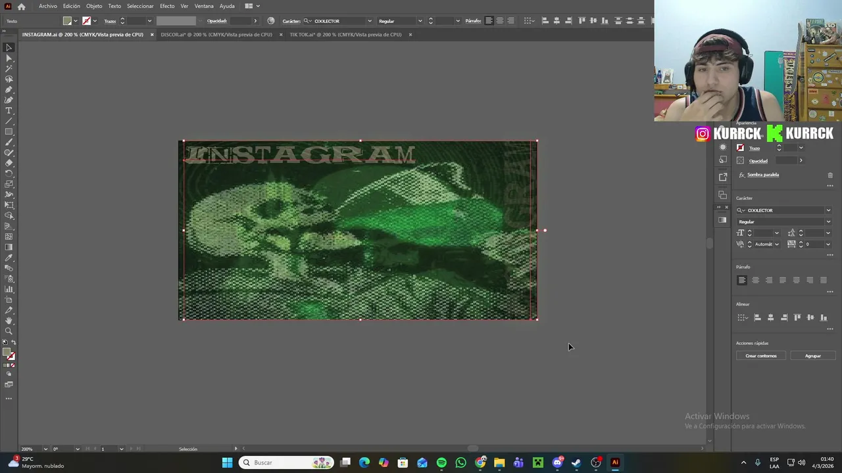Click stroke color swatch in control bar
The image size is (842, 473).
pyautogui.click(x=86, y=21)
